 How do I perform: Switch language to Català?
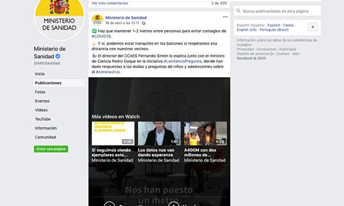coord(288,25)
